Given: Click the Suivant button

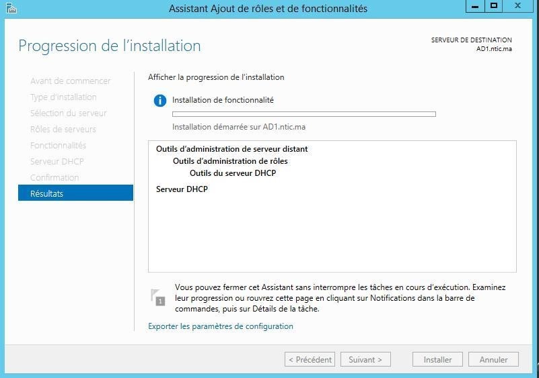Looking at the screenshot, I should pyautogui.click(x=365, y=359).
